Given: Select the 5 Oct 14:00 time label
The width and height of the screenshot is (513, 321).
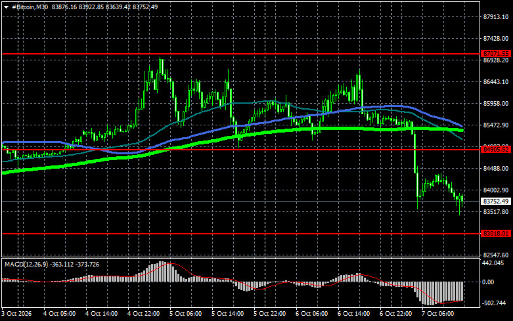Looking at the screenshot, I should click(228, 314).
